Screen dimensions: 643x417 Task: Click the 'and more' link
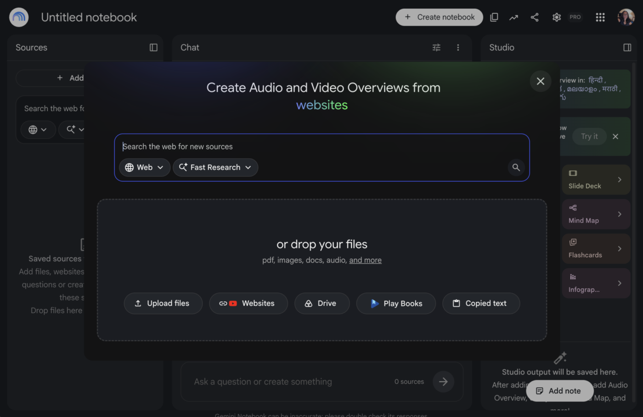pyautogui.click(x=365, y=261)
